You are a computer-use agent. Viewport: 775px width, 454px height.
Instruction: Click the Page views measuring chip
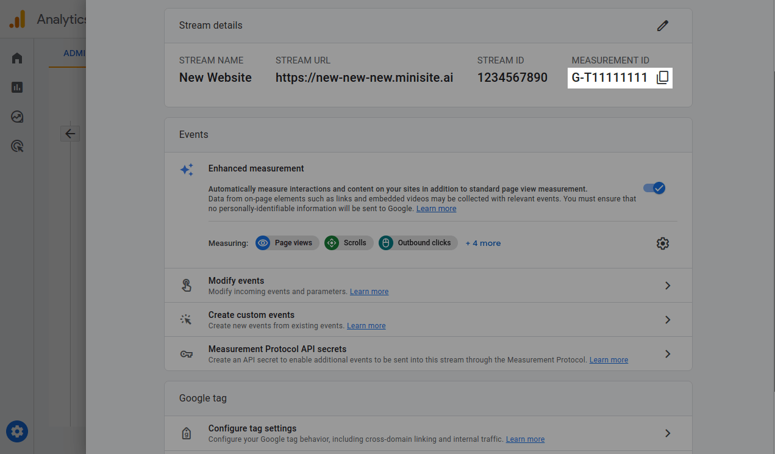coord(287,243)
